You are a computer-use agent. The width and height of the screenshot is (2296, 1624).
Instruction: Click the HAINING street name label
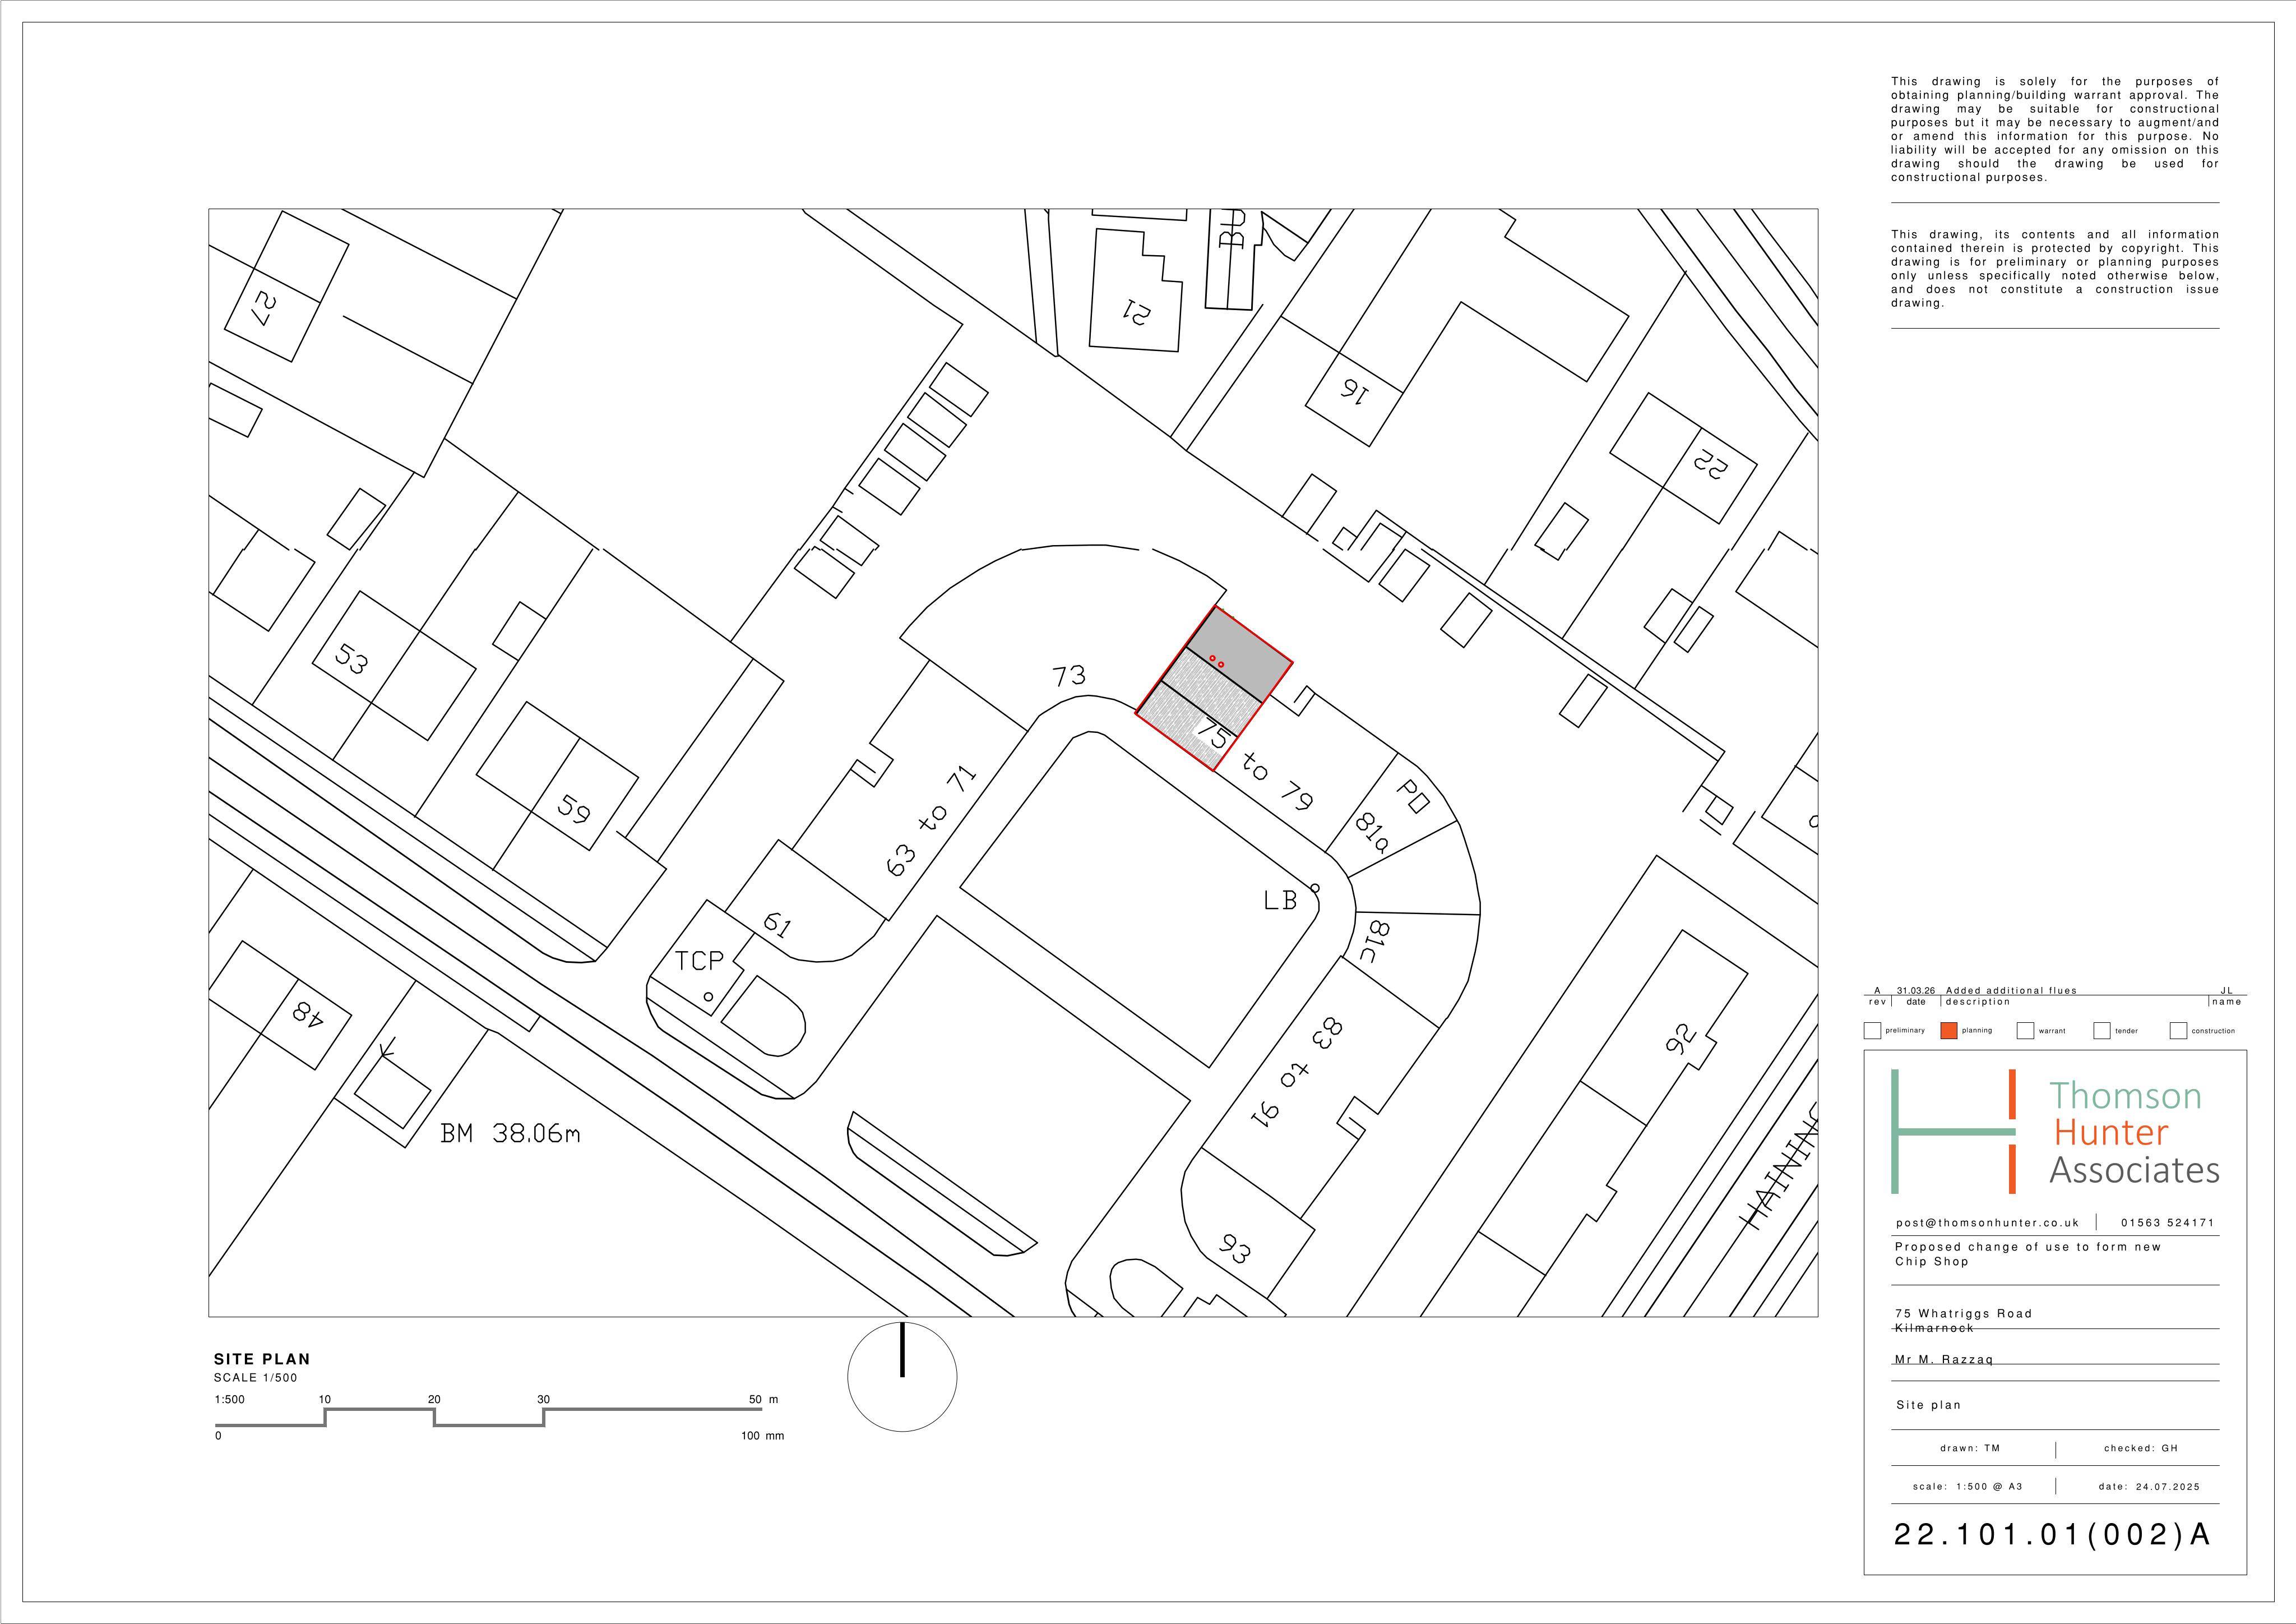coord(1779,1166)
